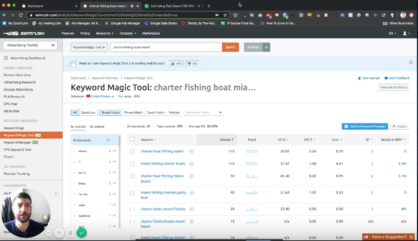Image resolution: width=418 pixels, height=241 pixels.
Task: Change United States database dropdown
Action: tap(102, 96)
